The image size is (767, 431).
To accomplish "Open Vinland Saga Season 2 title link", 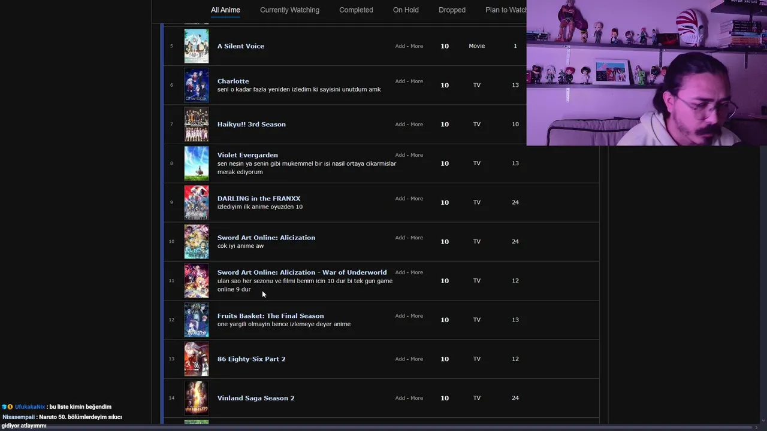I will pos(256,398).
